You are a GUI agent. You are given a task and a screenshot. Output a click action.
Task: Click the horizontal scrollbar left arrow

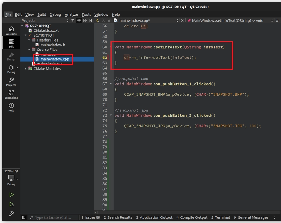click(x=96, y=212)
